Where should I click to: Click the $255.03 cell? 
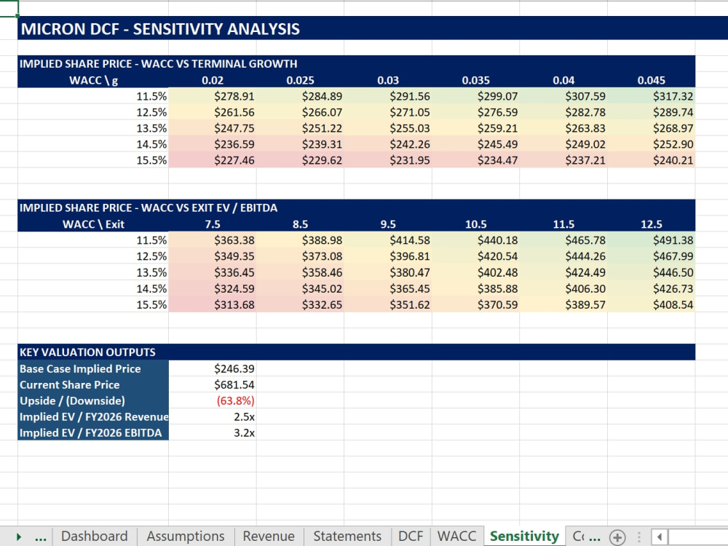[388, 128]
